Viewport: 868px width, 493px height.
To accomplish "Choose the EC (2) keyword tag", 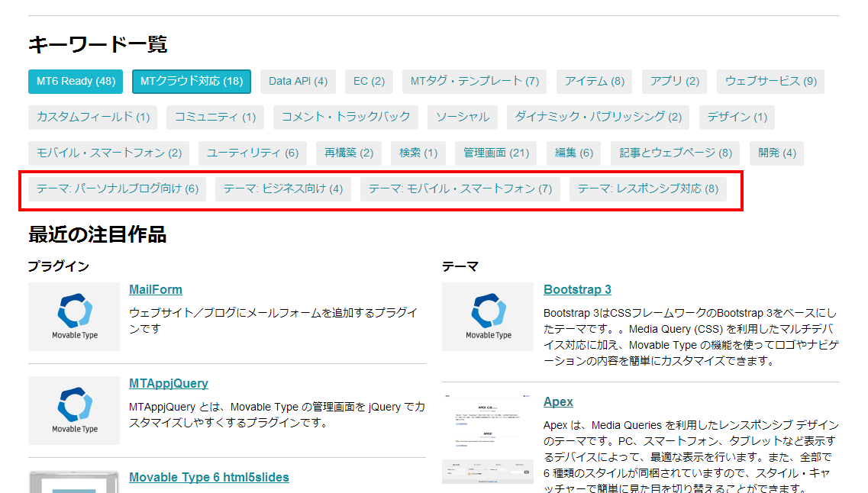I will 369,81.
